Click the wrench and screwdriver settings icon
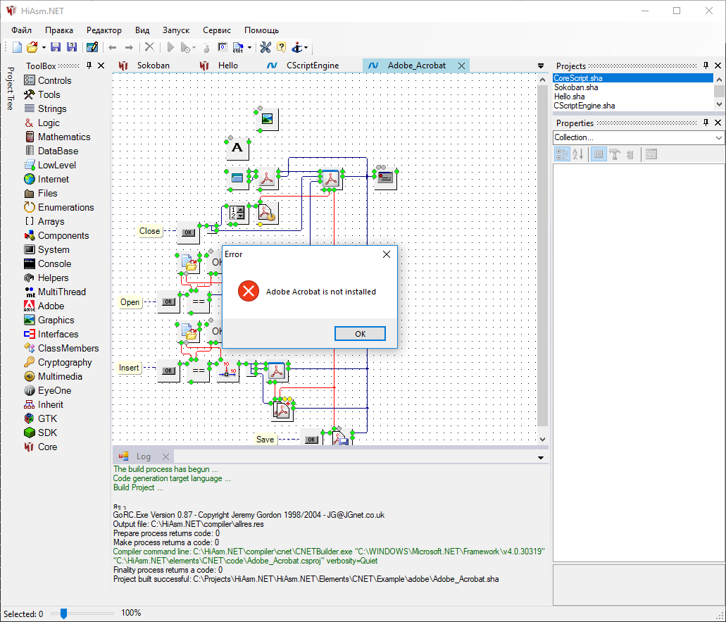Image resolution: width=726 pixels, height=622 pixels. [265, 48]
